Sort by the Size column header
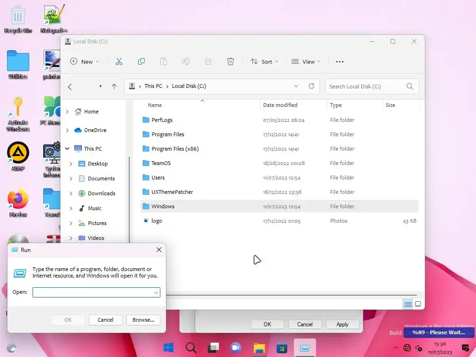Viewport: 476px width, 357px height. coord(390,105)
